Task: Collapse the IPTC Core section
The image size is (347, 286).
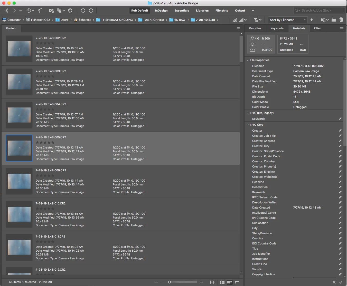Action: 248,125
